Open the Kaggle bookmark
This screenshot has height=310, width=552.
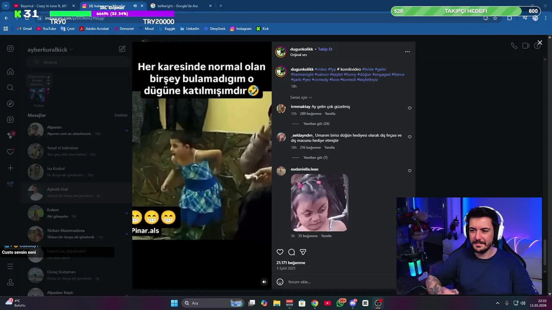tap(167, 29)
